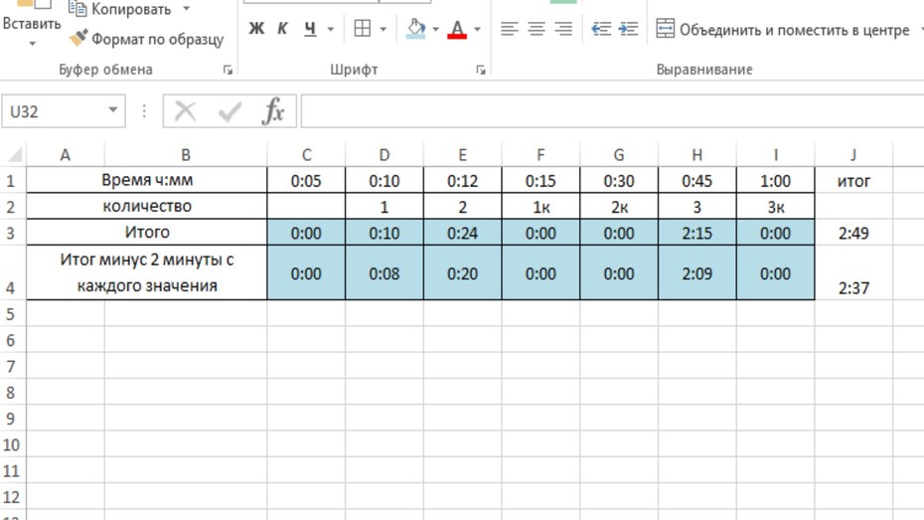
Task: Click the cell borders icon
Action: tap(363, 28)
